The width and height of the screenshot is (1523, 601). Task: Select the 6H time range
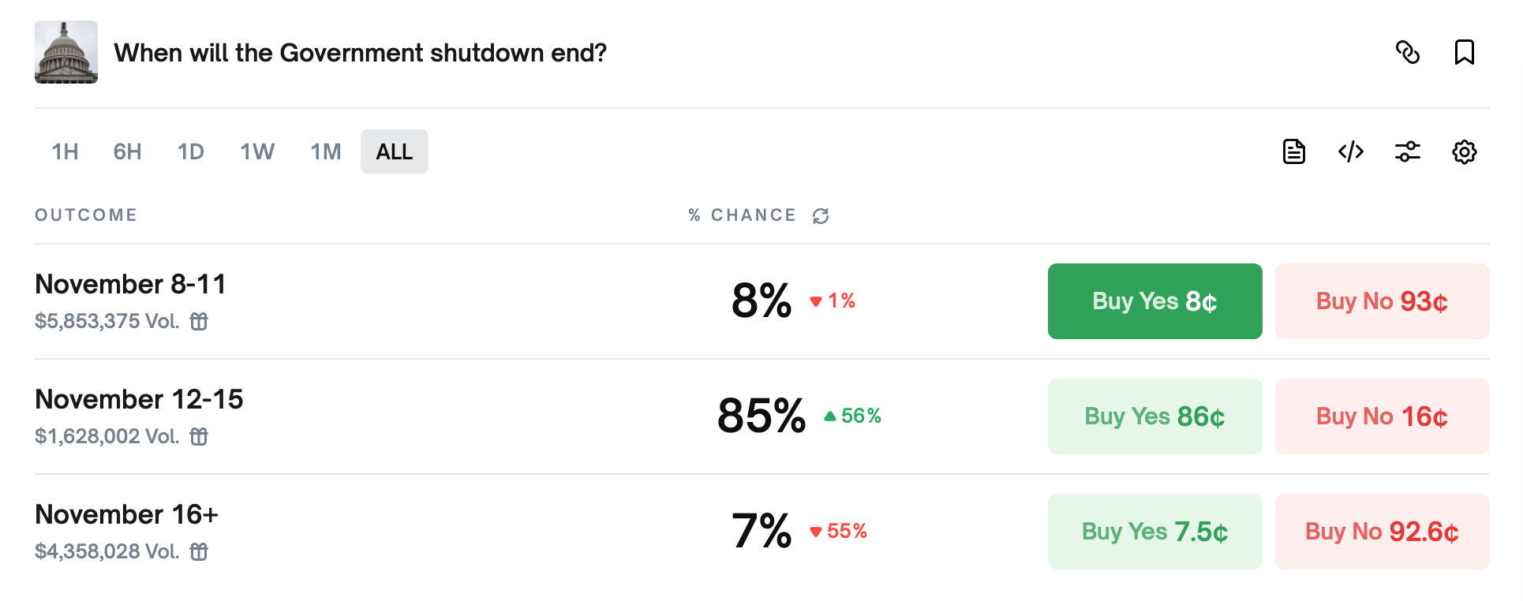[126, 151]
